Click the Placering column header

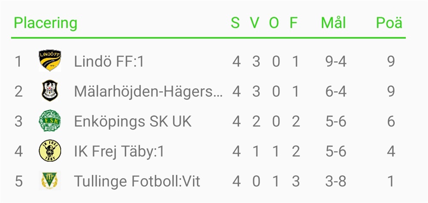[x=46, y=24]
